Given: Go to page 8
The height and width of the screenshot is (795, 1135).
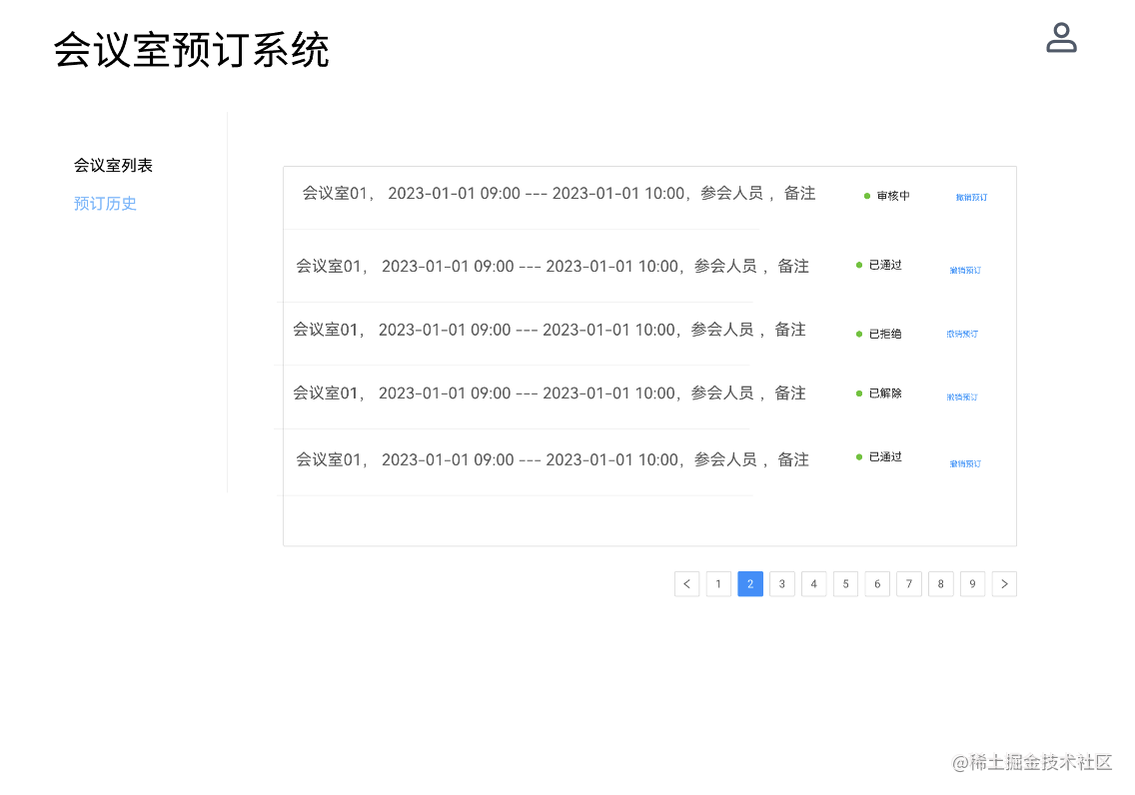Looking at the screenshot, I should click(940, 584).
